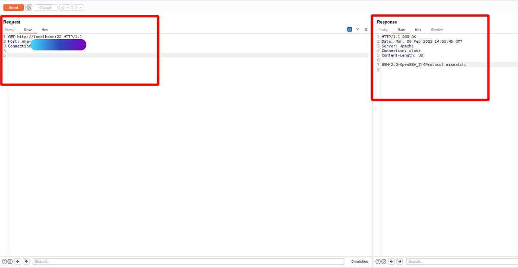Switch Response view to Hex tab
This screenshot has height=268, width=518.
[418, 30]
